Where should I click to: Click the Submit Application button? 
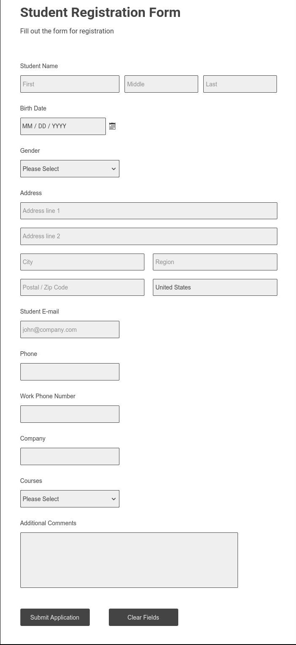[55, 617]
